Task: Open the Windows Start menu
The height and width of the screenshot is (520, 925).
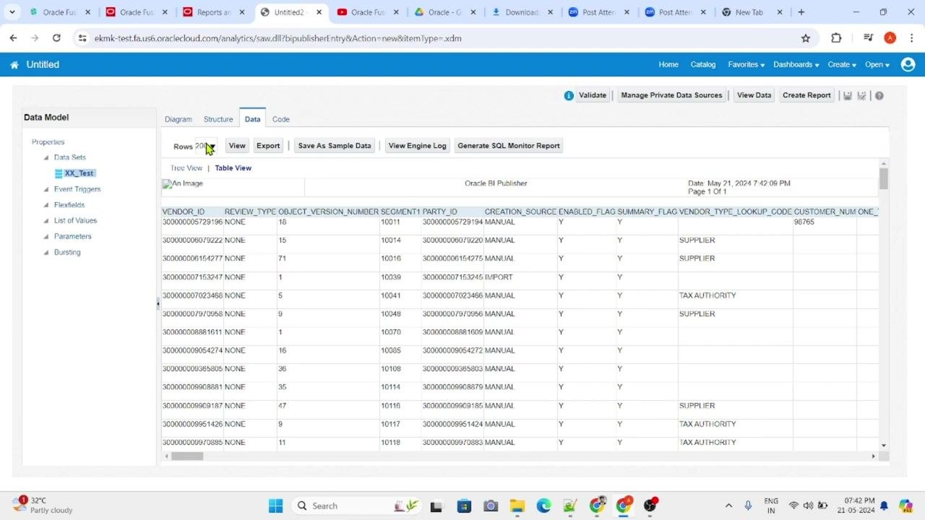Action: pyautogui.click(x=275, y=506)
